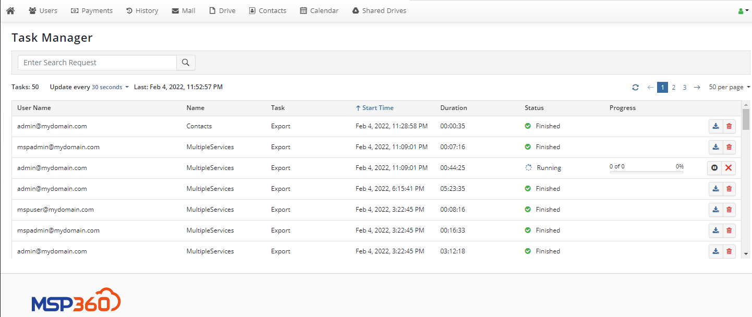Click the 'Contacts' name cell in the table
The image size is (752, 317).
199,126
